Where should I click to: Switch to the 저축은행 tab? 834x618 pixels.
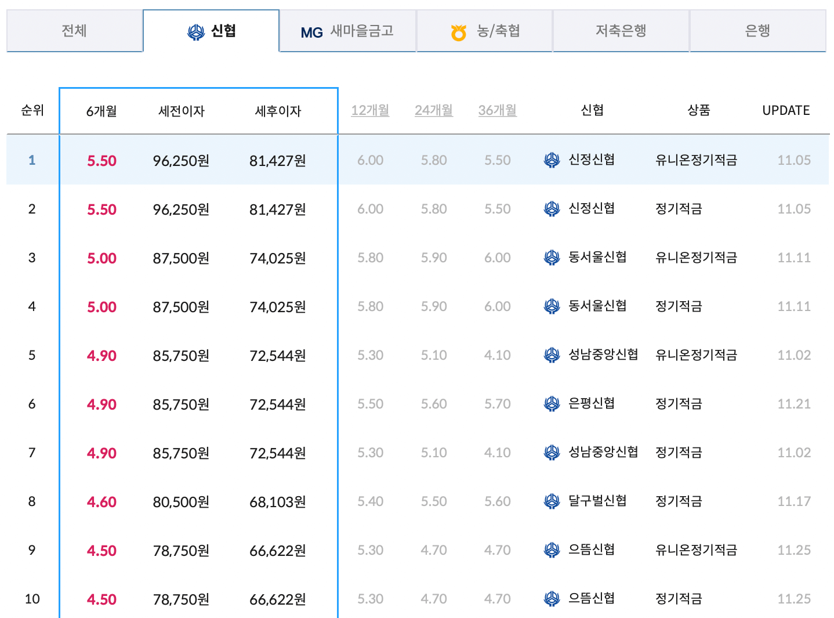621,31
